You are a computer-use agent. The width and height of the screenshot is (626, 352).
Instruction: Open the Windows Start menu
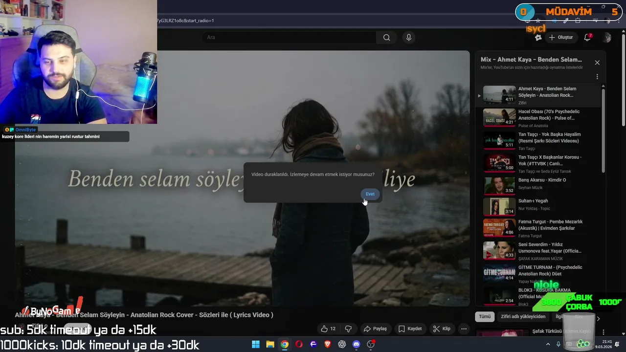(256, 344)
